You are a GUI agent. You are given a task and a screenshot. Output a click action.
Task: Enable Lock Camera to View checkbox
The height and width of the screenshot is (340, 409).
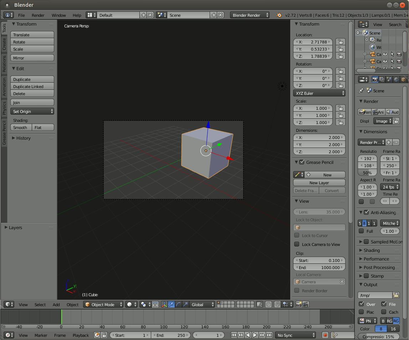[x=297, y=244]
